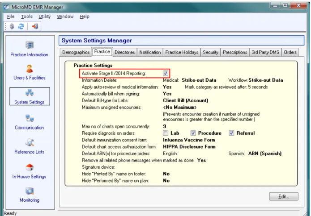
Task: Toggle Activate Stage II/2014 Reporting checkbox
Action: click(x=166, y=73)
